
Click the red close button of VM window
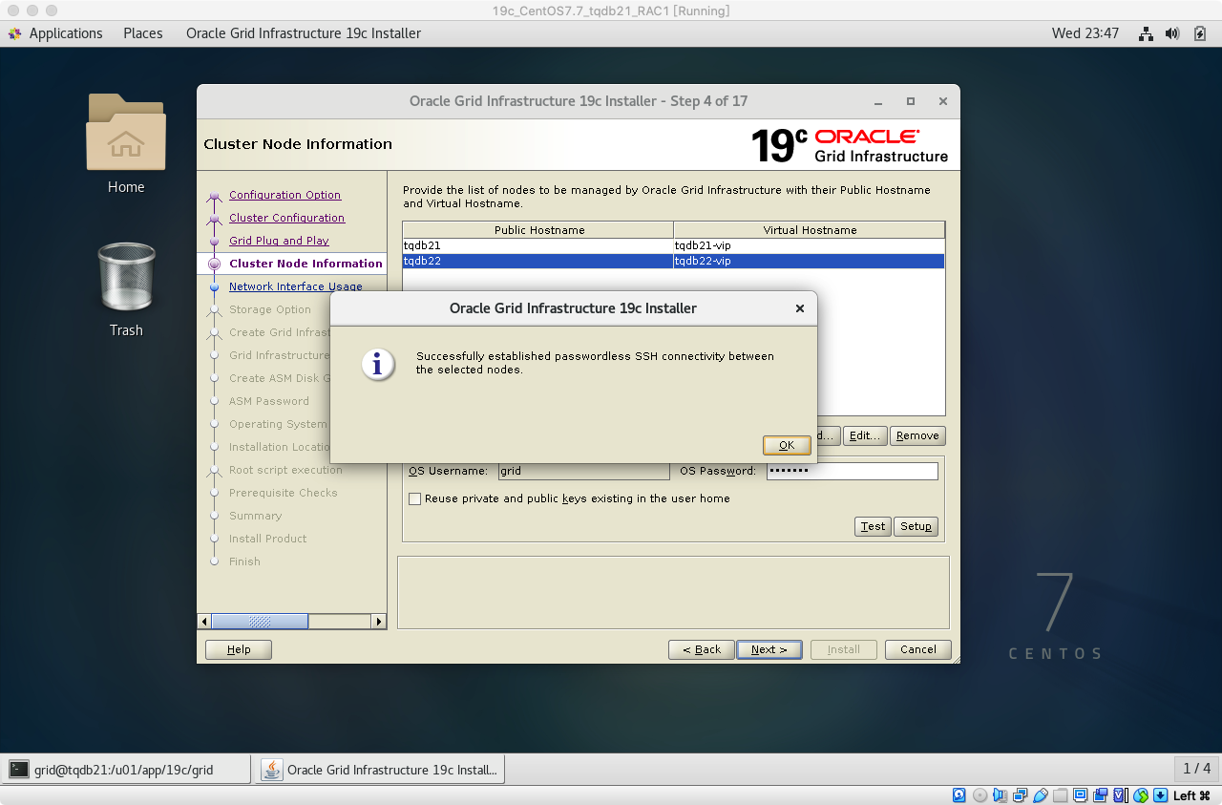click(11, 11)
